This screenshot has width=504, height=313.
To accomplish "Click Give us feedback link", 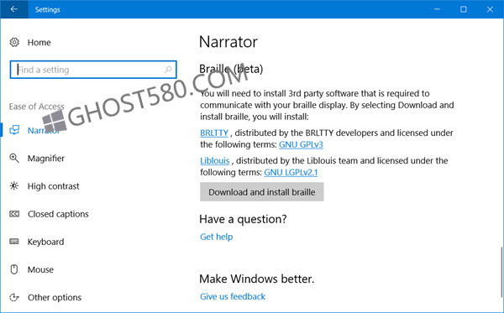I will [233, 296].
